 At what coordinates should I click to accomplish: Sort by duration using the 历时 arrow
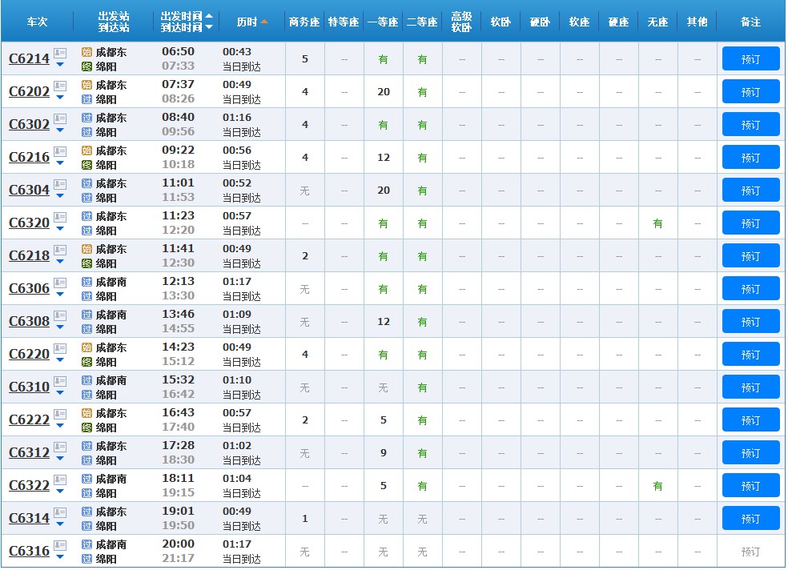coord(264,22)
